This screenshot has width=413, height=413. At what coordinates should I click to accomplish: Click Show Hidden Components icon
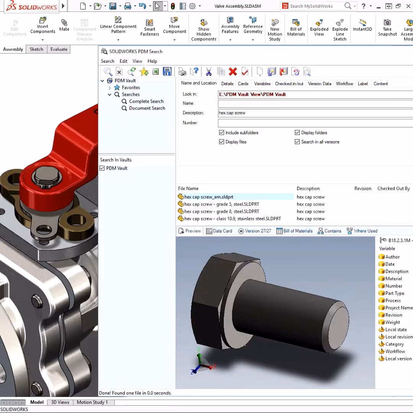(x=203, y=23)
